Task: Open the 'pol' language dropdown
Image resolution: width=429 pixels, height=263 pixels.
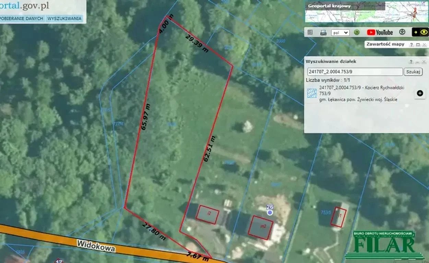Action: coord(340,32)
